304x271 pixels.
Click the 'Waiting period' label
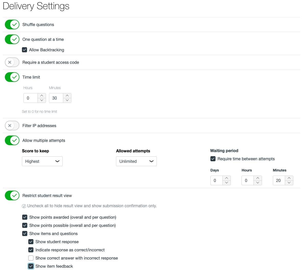click(x=224, y=151)
